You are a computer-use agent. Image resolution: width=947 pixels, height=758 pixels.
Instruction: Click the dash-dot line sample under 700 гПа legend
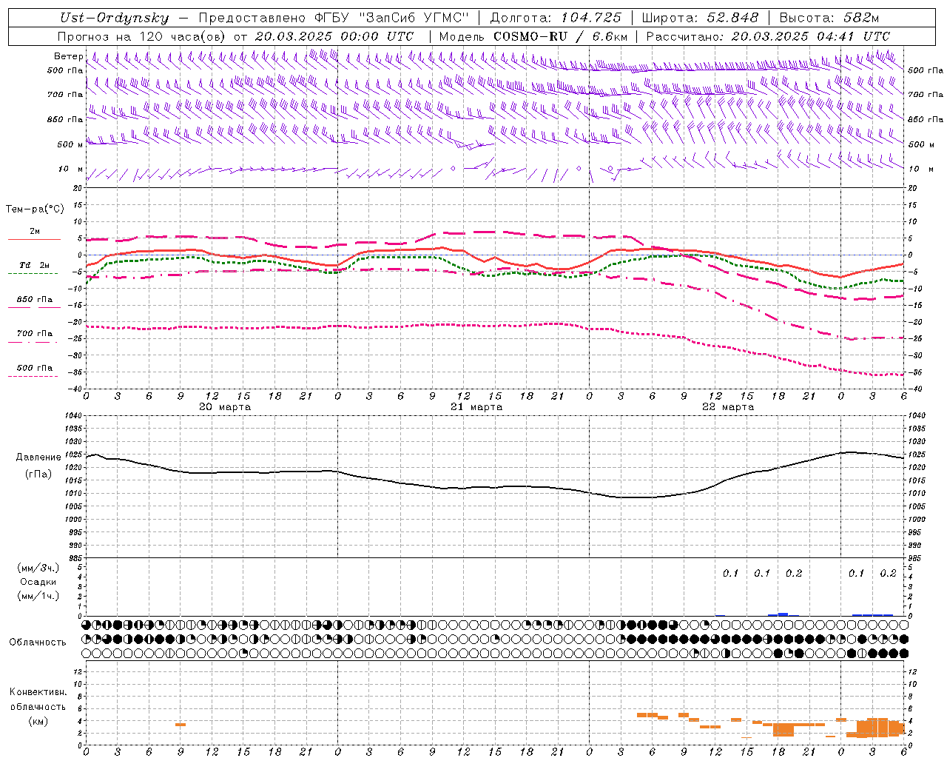[33, 342]
